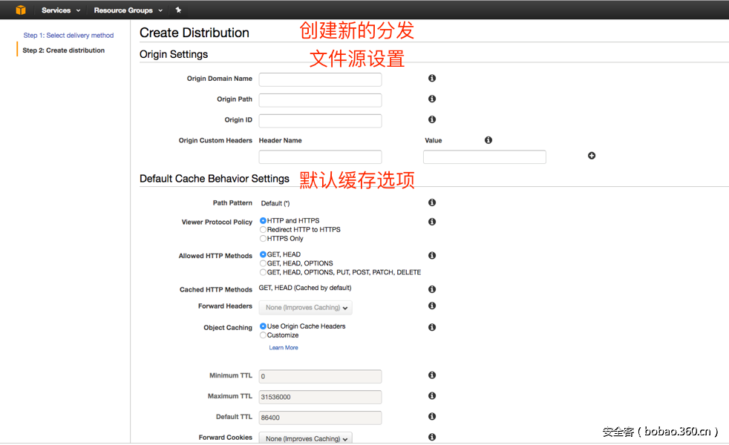
Task: Click the Learn More link under Object Caching
Action: tap(283, 347)
